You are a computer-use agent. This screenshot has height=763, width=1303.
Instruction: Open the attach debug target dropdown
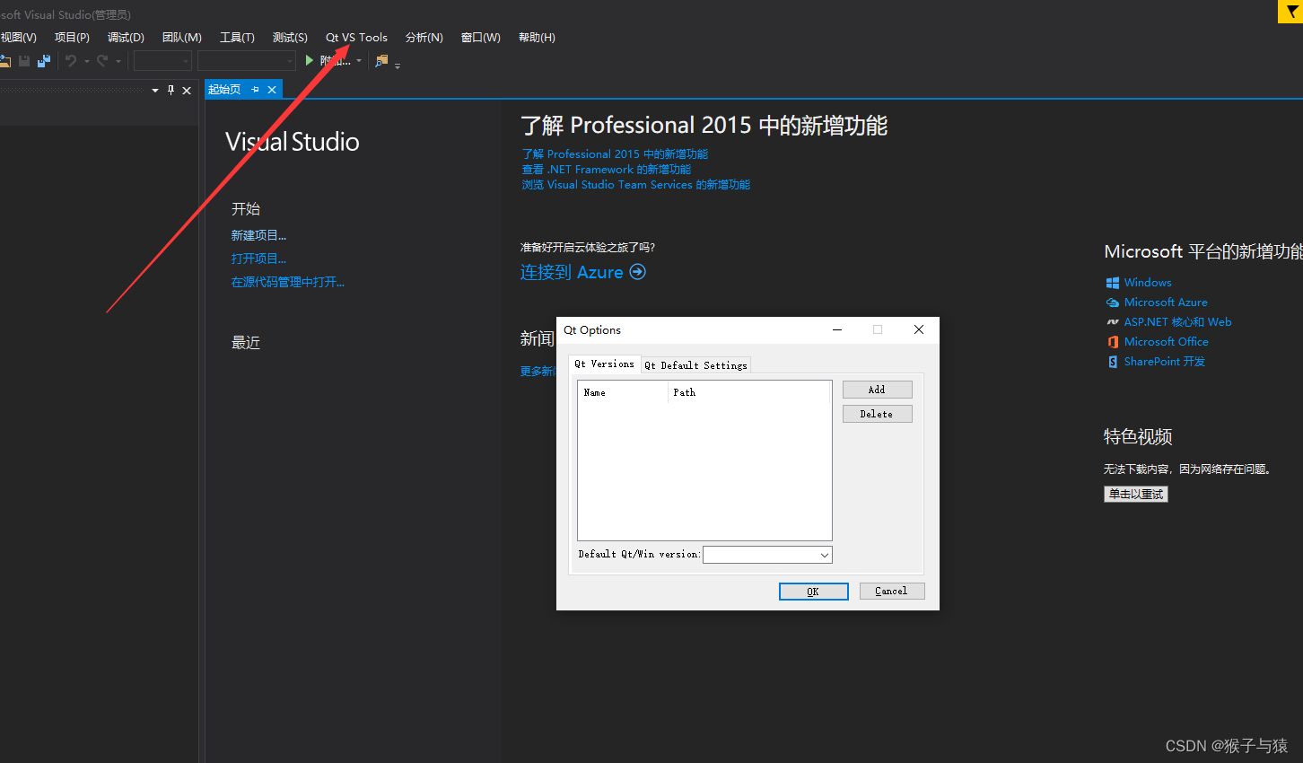click(x=358, y=60)
